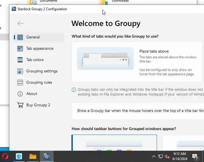Click the clock showing 9:12 AM
The image size is (204, 162).
click(180, 156)
